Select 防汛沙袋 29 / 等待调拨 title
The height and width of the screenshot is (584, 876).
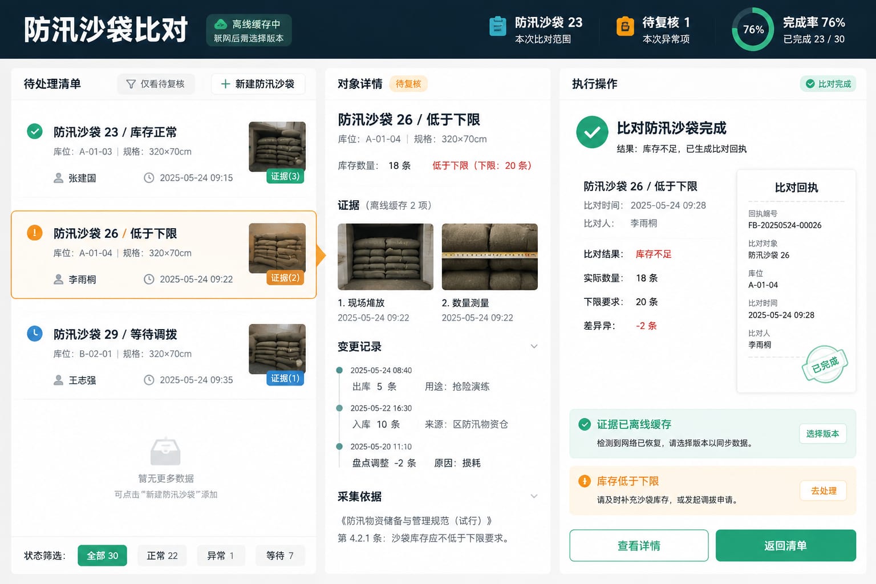tap(115, 334)
